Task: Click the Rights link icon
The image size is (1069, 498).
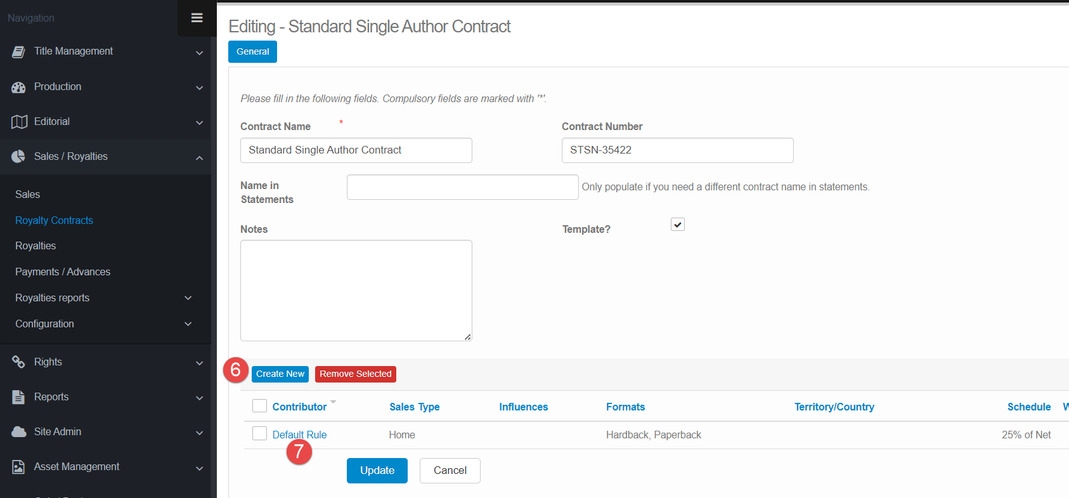Action: click(x=18, y=362)
